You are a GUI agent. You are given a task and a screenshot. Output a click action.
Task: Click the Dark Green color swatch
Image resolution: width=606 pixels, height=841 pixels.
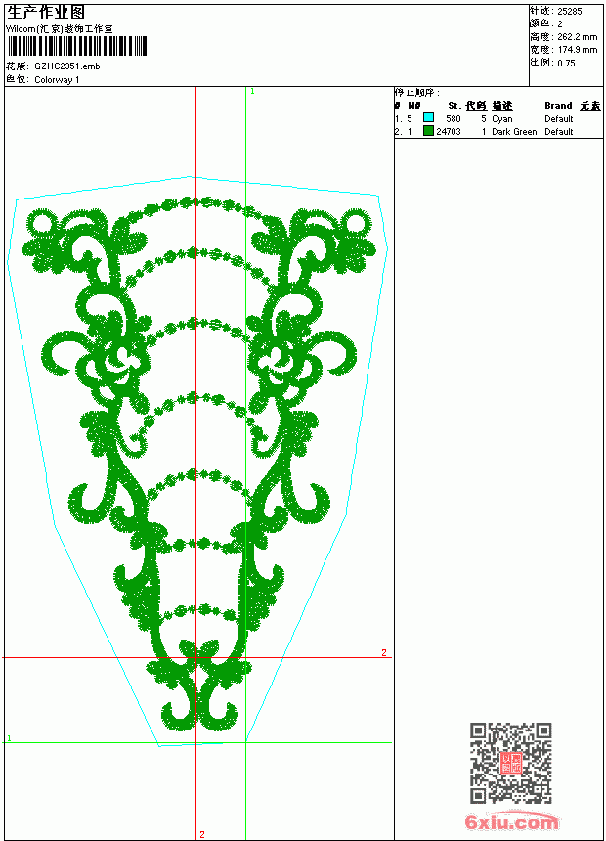(428, 130)
